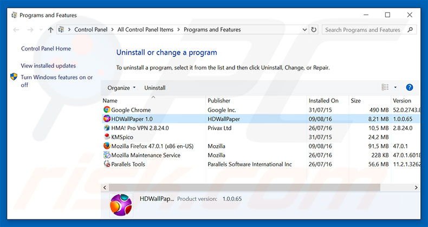The image size is (428, 227).
Task: Select the HDWallPaper 1.0 row name
Action: pyautogui.click(x=132, y=119)
